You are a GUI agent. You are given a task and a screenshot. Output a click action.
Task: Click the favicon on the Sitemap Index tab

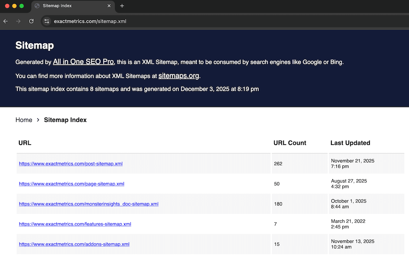(x=37, y=6)
